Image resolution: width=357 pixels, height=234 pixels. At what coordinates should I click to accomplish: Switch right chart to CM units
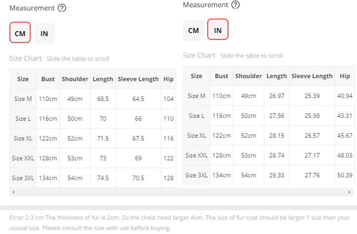pos(193,30)
